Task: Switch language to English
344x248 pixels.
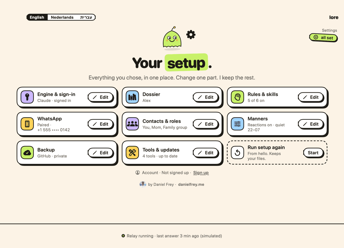Action: [x=37, y=17]
